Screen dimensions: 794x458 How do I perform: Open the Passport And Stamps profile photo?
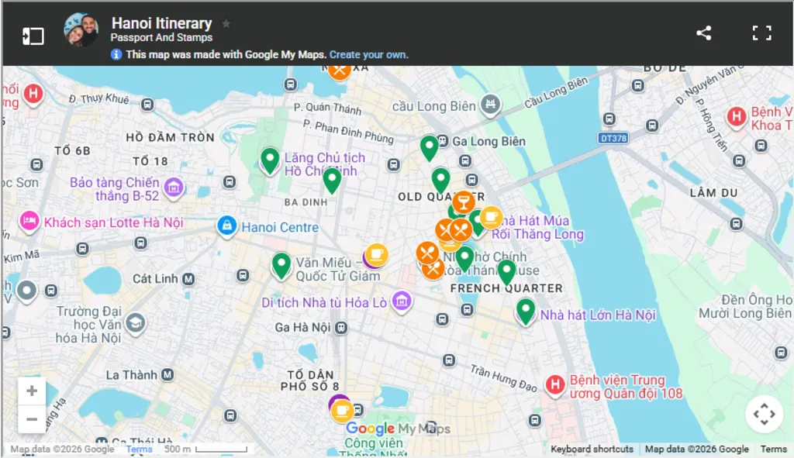[x=81, y=30]
